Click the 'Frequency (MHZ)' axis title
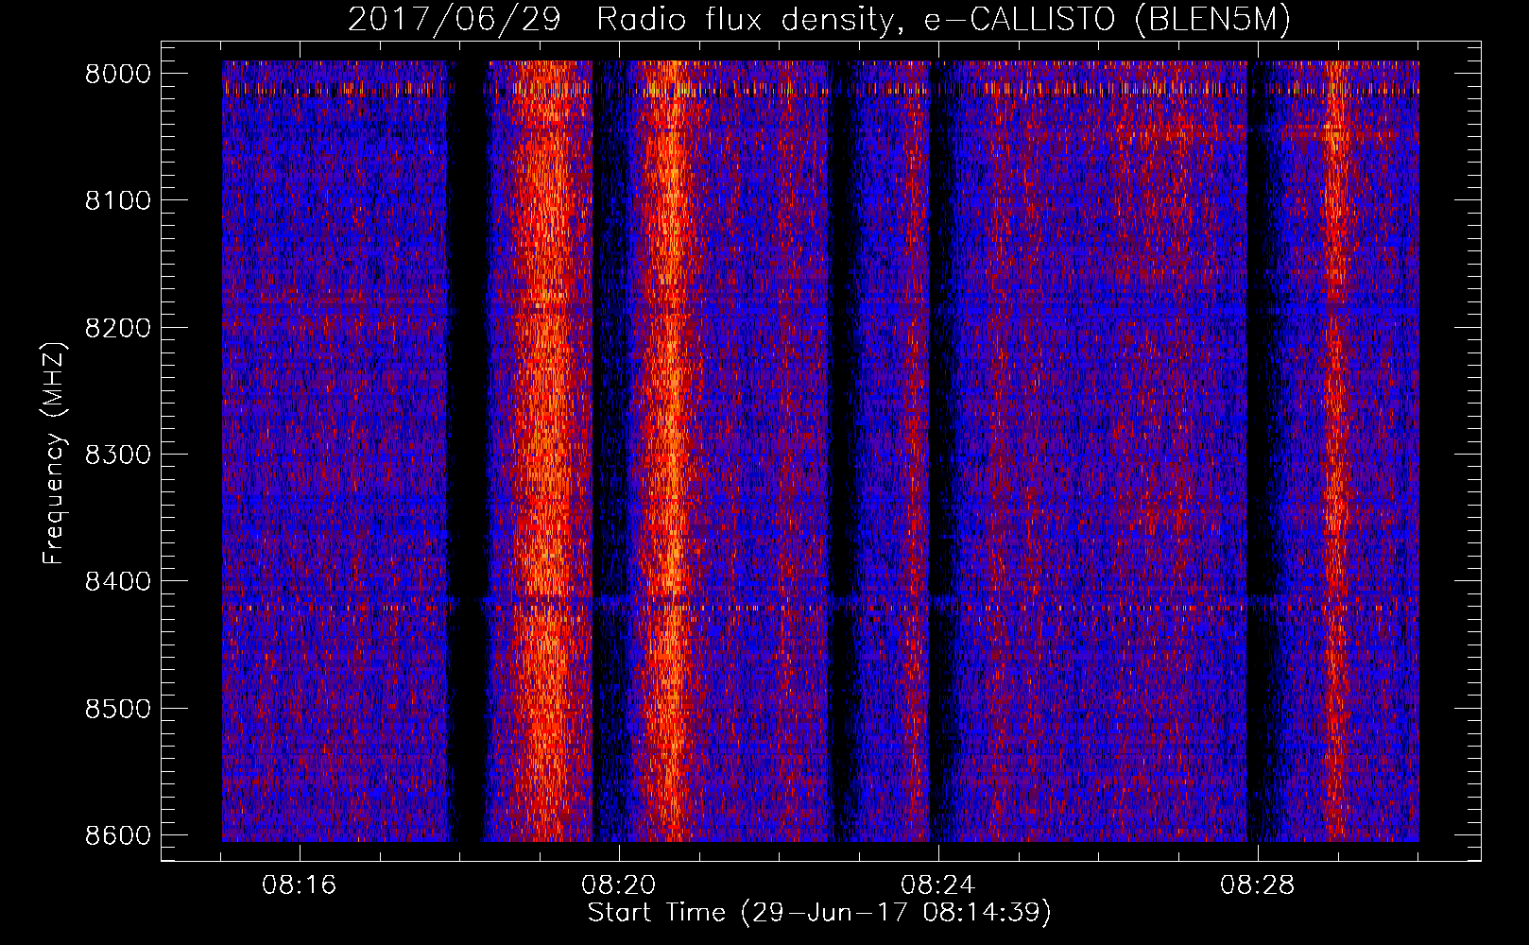Image resolution: width=1529 pixels, height=945 pixels. pos(55,454)
